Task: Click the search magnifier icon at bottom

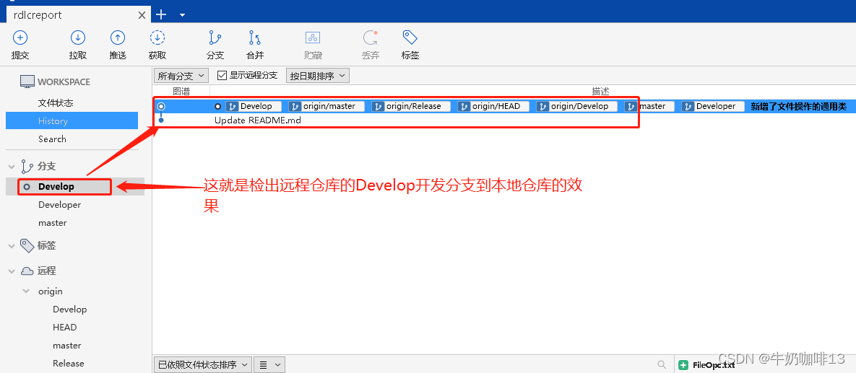Action: click(x=662, y=364)
